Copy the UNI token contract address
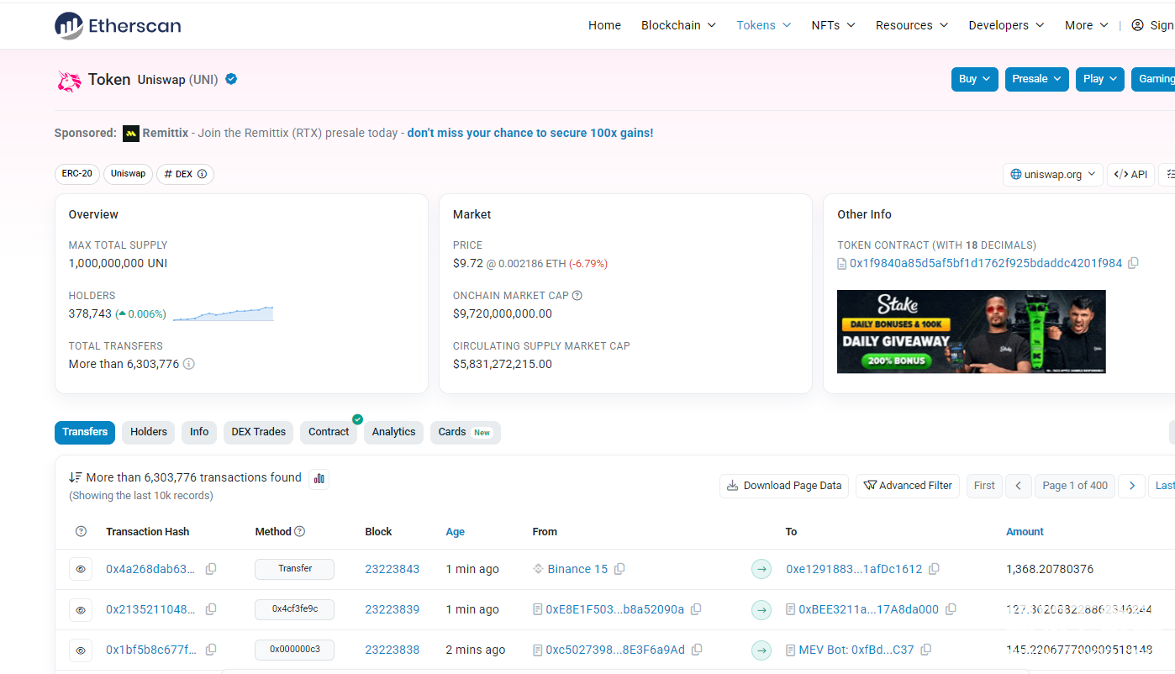1175x674 pixels. coord(1133,263)
